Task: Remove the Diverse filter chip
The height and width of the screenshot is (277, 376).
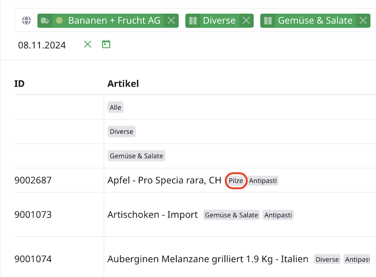Action: pos(246,21)
